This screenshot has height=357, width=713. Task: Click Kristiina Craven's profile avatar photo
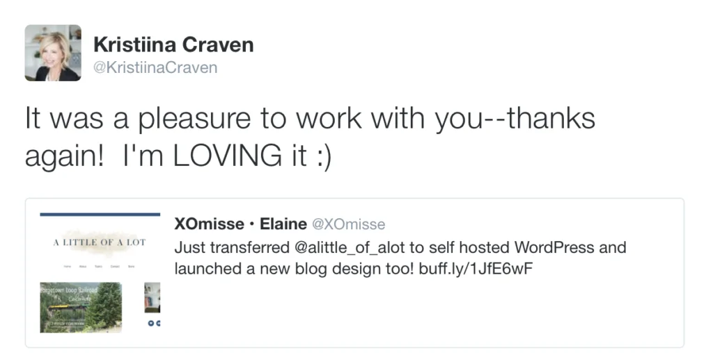coord(53,53)
